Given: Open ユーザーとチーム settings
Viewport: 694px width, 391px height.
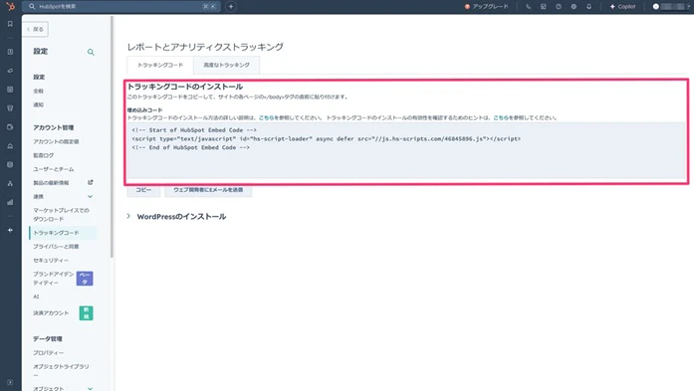Looking at the screenshot, I should [x=54, y=169].
